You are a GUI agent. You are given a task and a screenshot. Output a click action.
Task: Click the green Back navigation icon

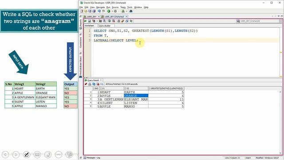[109, 11]
